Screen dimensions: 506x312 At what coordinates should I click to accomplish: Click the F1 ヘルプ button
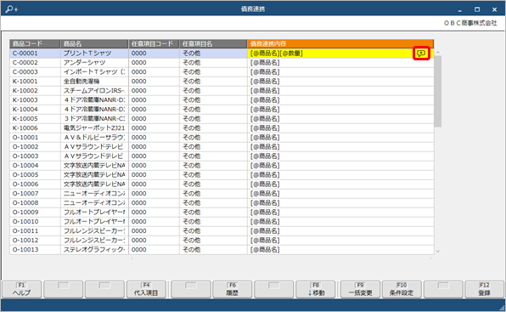pos(21,289)
